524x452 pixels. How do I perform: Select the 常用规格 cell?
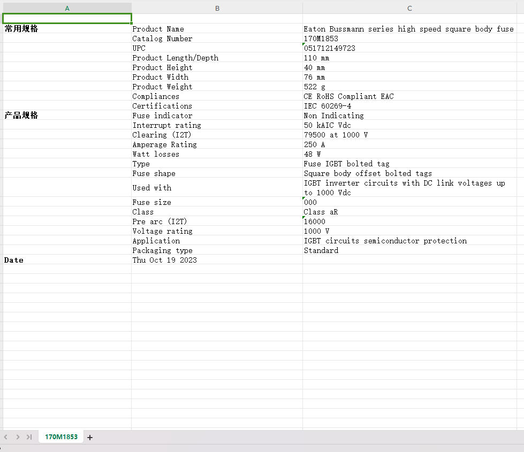(x=67, y=29)
